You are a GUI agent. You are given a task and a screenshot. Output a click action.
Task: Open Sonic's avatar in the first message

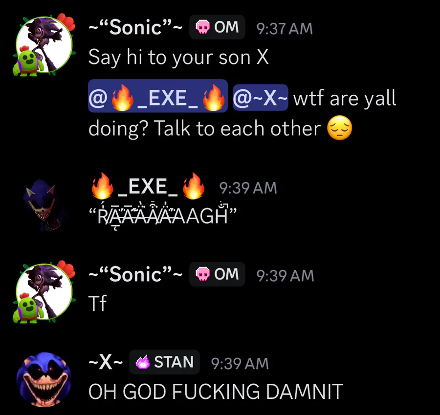(44, 45)
